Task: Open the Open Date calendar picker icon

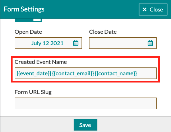Action: (76, 43)
